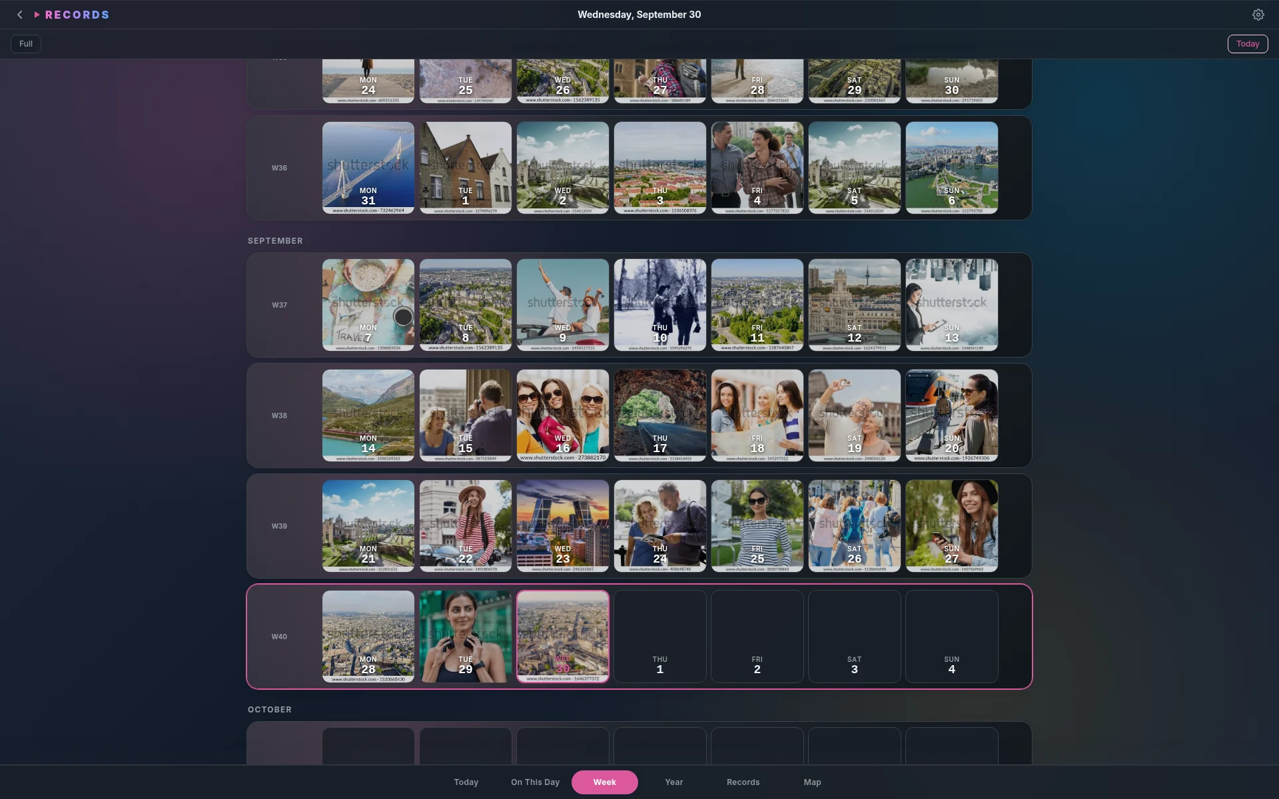Image resolution: width=1279 pixels, height=799 pixels.
Task: Open the Sat 5 day thumbnail
Action: pyautogui.click(x=855, y=168)
